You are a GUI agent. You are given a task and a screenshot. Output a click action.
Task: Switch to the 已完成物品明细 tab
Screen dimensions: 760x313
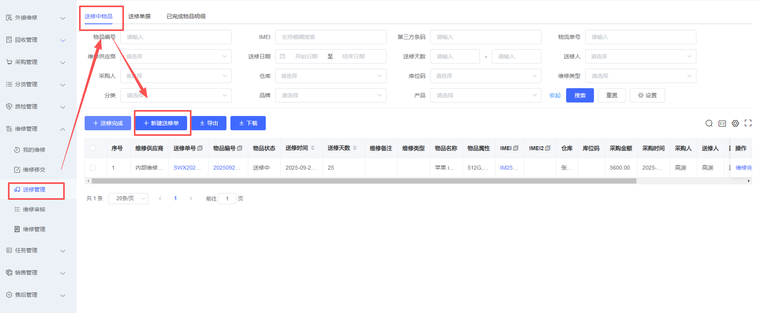point(186,16)
